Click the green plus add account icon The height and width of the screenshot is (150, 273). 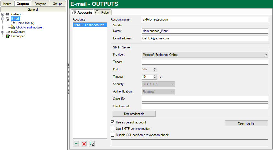pos(76,144)
